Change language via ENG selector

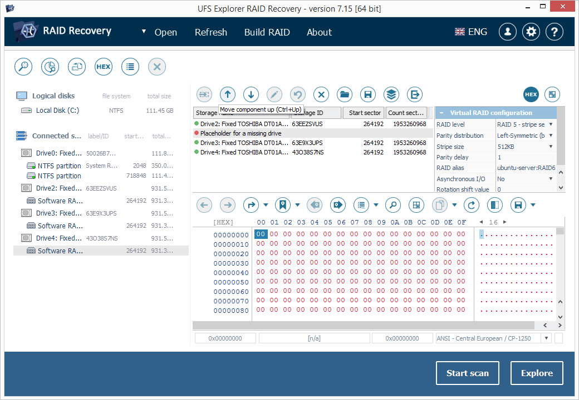[471, 32]
